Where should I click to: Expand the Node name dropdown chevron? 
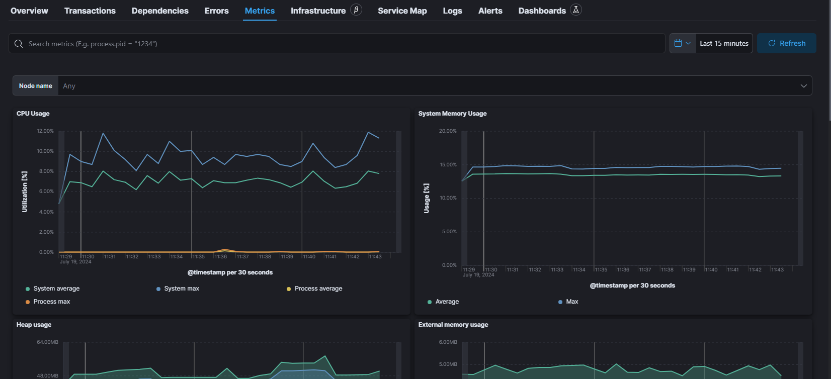click(x=803, y=86)
